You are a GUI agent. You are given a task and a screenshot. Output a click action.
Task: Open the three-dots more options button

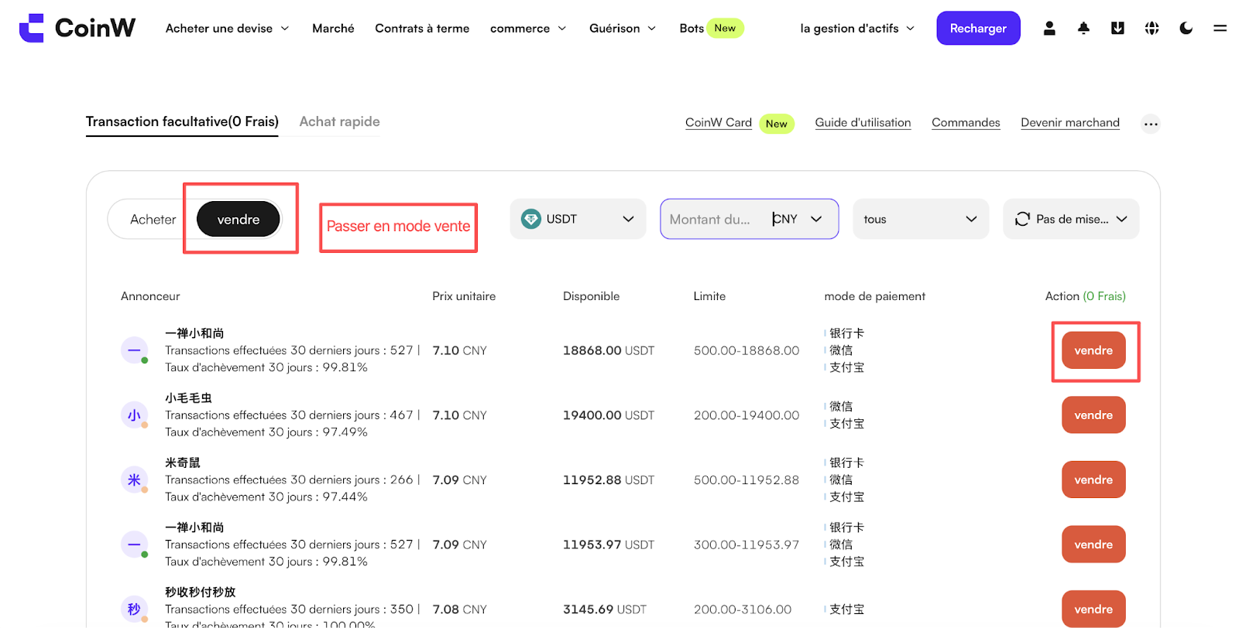click(1151, 124)
